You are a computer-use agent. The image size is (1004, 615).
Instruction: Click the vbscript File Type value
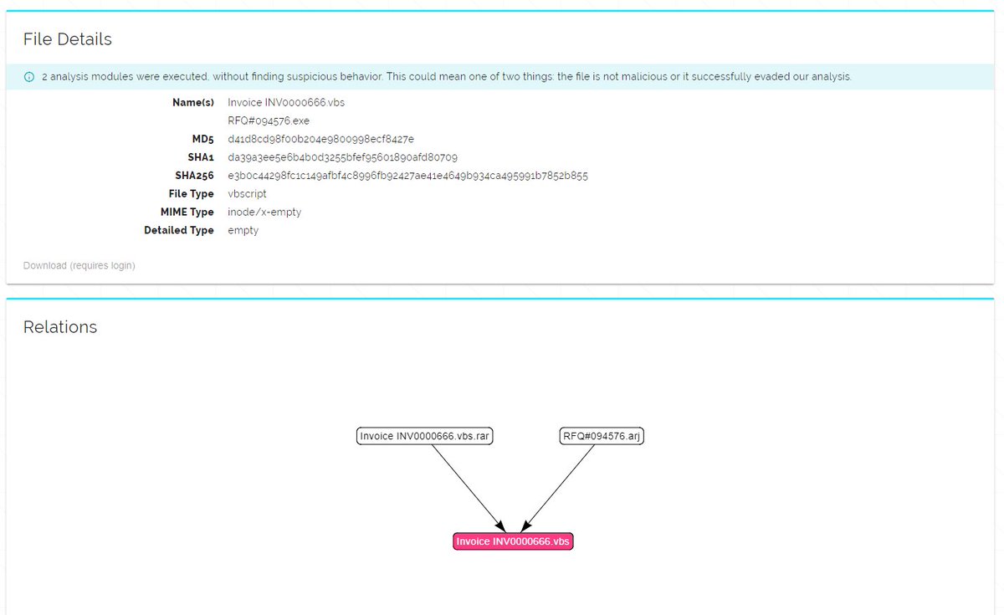click(247, 193)
